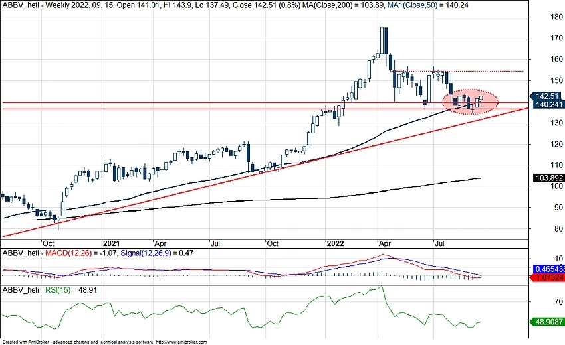
Task: Click the 140.241 MA50 value label
Action: point(548,105)
